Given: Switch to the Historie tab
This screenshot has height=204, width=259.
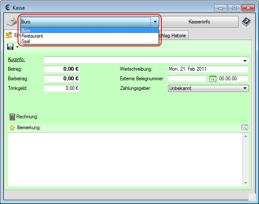Looking at the screenshot, I should click(x=172, y=36).
